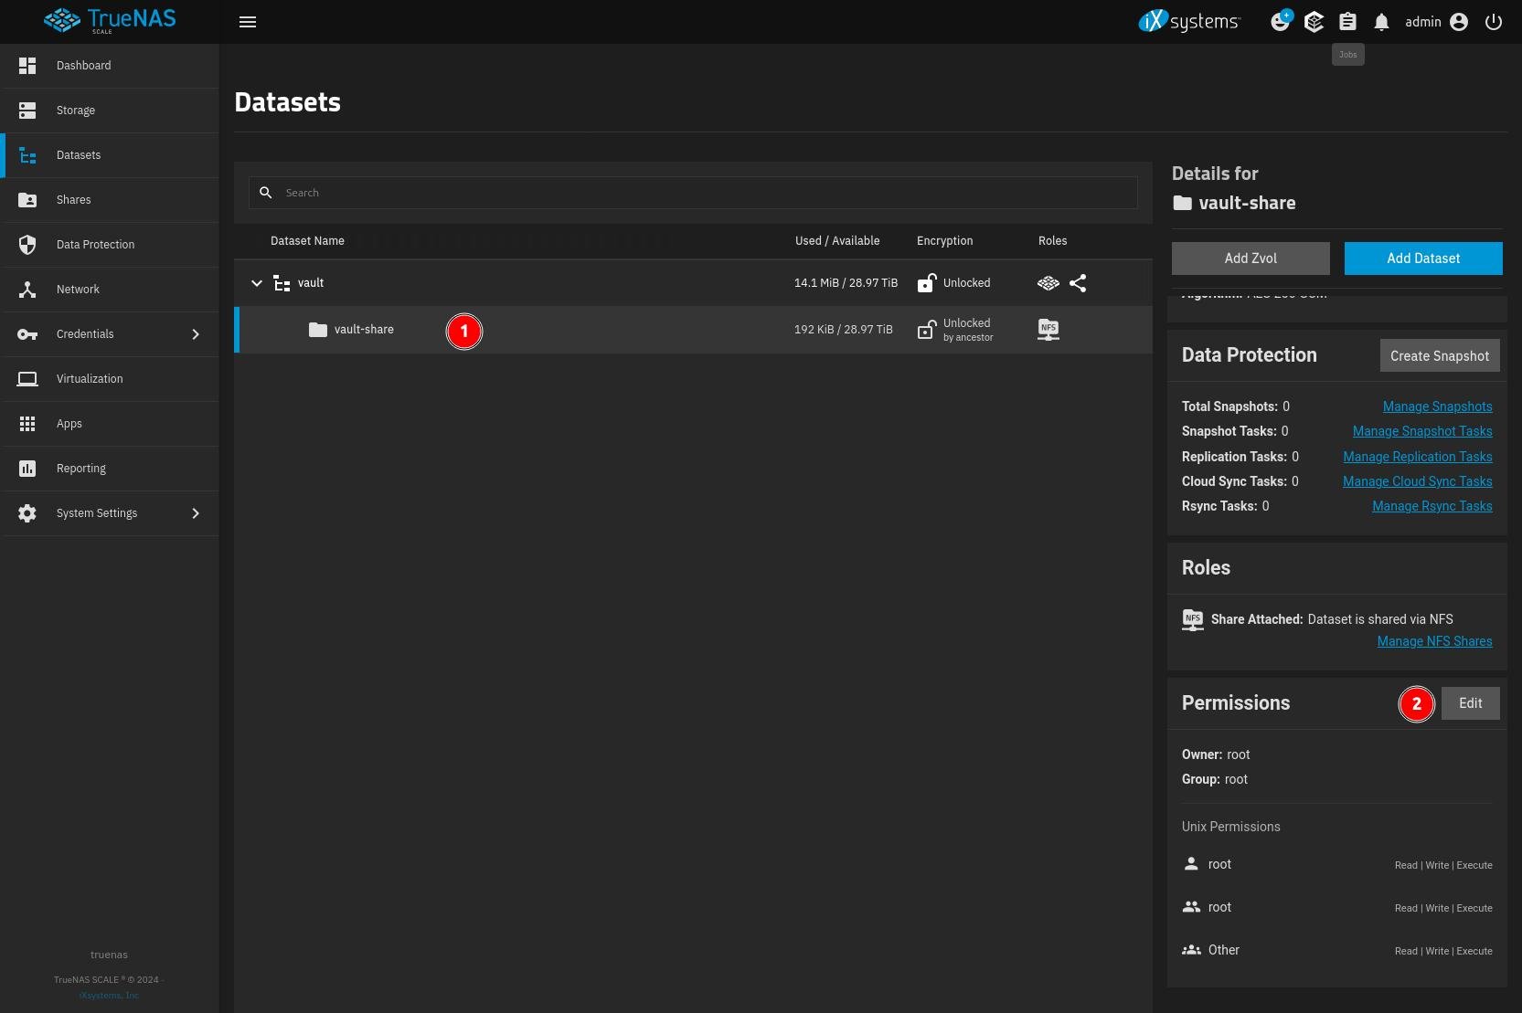Click the 192 KiB / 28.97 TiB value

(x=843, y=330)
